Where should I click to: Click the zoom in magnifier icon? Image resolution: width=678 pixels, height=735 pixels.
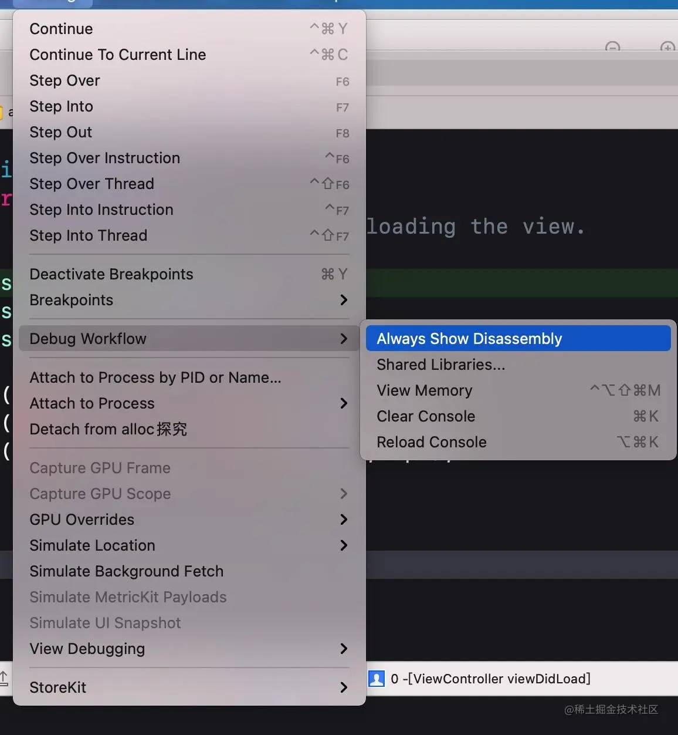(x=667, y=47)
